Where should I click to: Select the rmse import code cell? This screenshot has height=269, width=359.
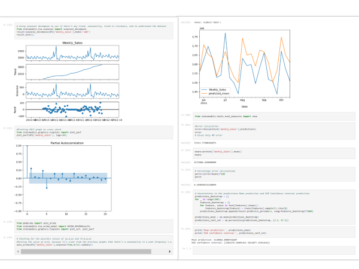pyautogui.click(x=273, y=116)
